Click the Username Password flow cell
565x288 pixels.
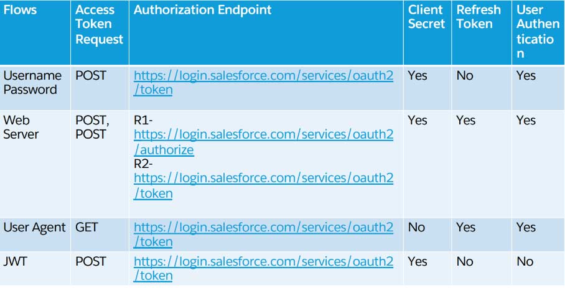(33, 83)
